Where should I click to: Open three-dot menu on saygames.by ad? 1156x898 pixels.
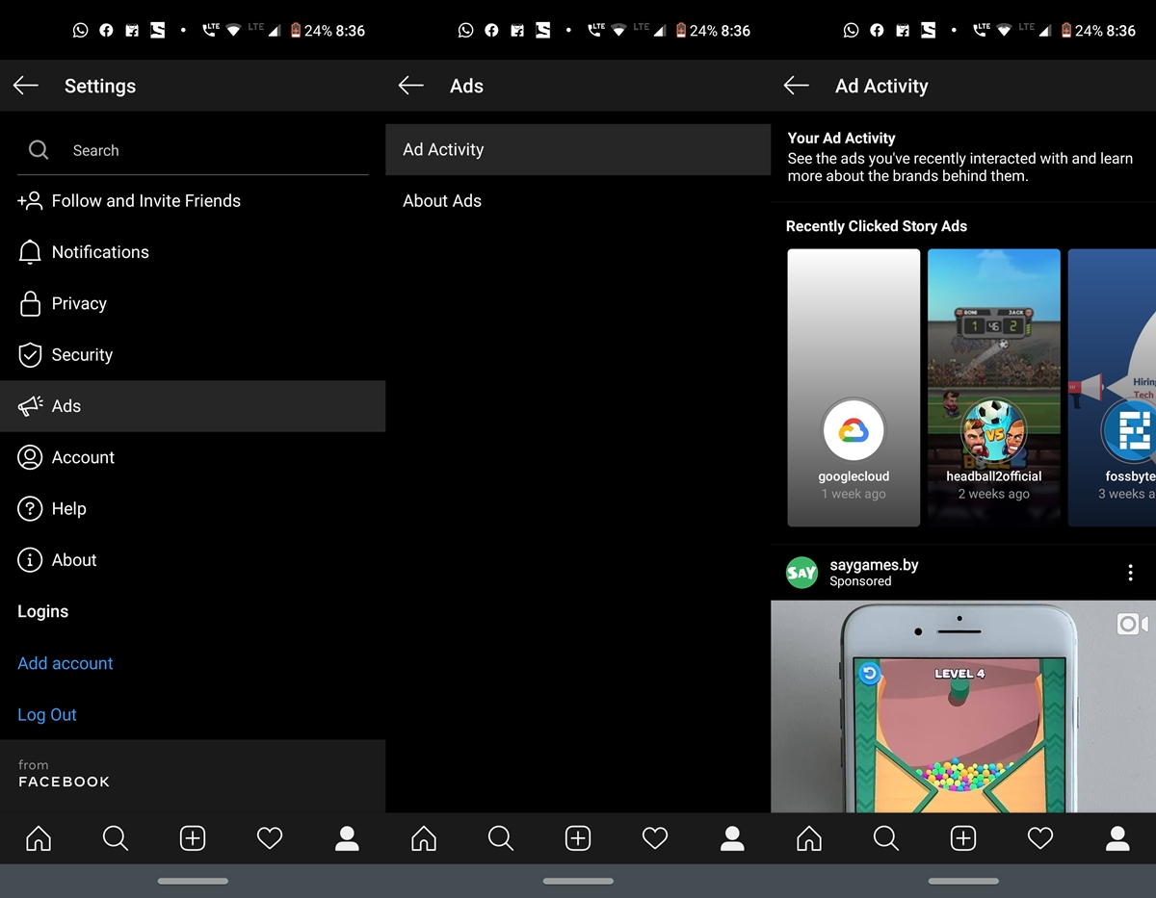(x=1130, y=573)
